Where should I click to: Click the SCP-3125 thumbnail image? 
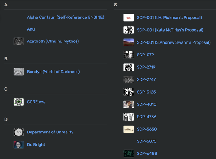(129, 92)
